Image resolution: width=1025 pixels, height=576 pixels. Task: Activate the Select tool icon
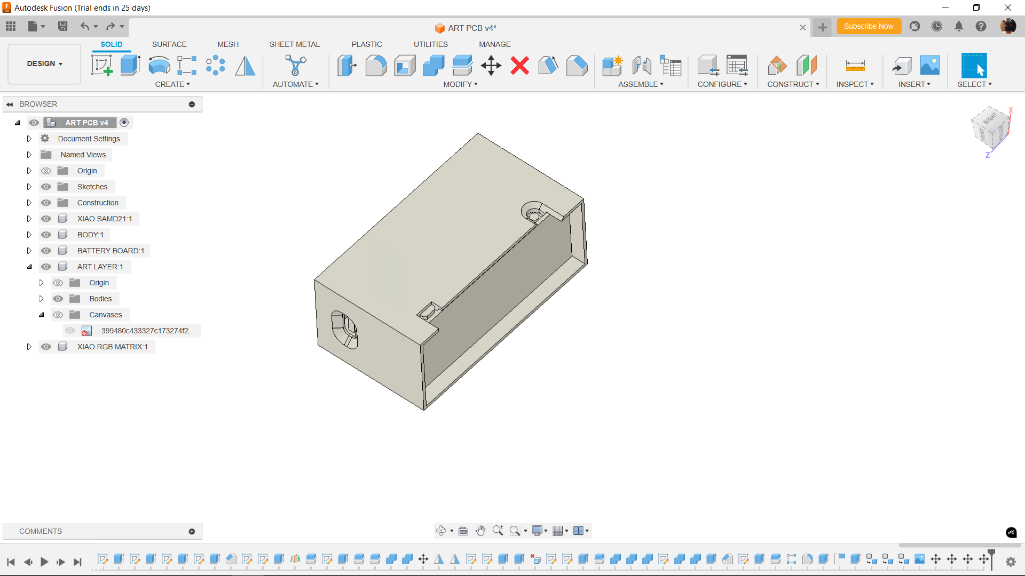pos(974,66)
